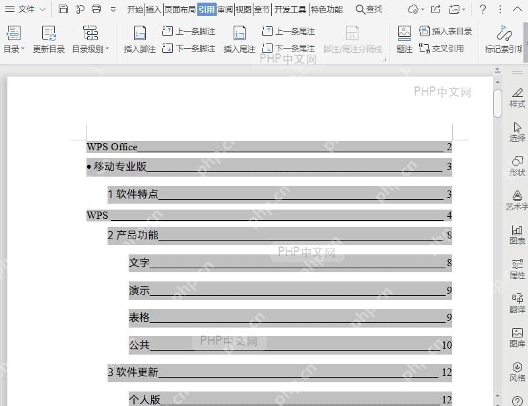Viewport: 528px width, 406px height.
Task: Go to 上一条尾注
Action: click(288, 31)
